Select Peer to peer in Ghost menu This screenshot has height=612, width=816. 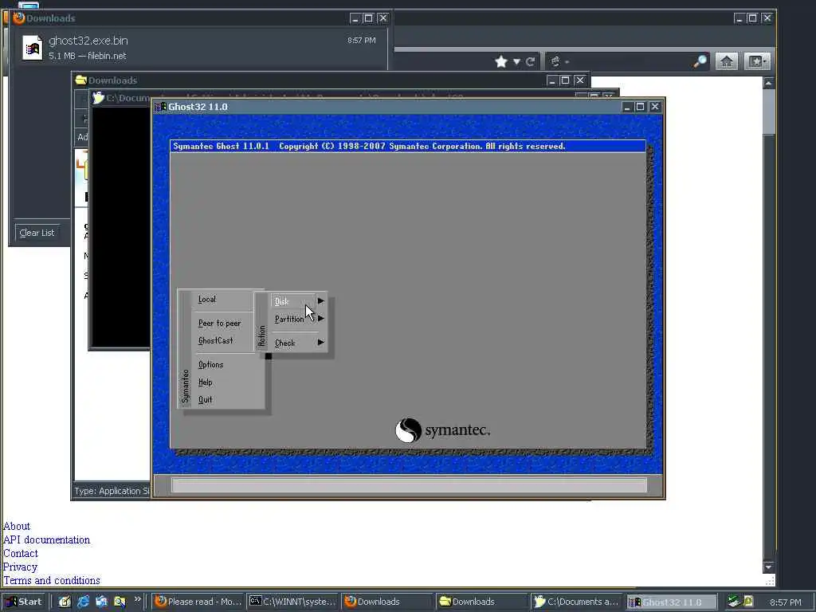tap(219, 324)
